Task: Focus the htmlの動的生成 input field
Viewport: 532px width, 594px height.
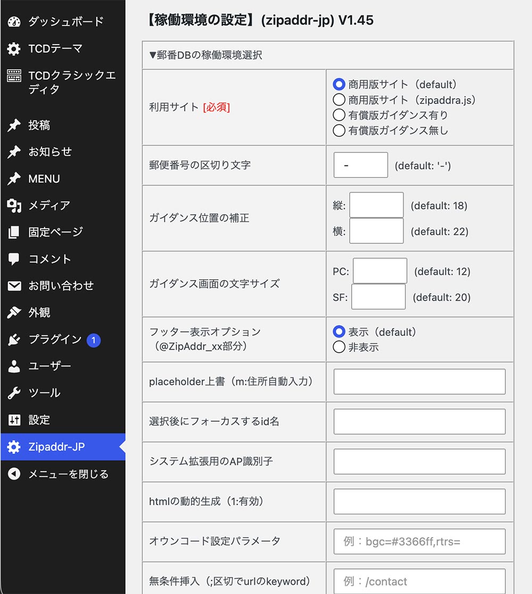Action: 419,501
